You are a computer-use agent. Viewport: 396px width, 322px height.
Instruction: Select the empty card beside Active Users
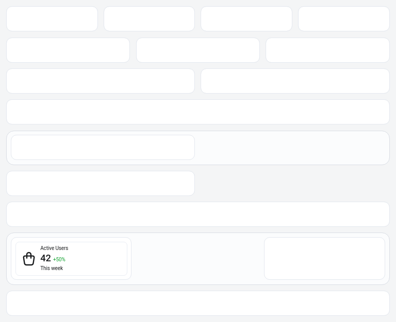point(324,258)
